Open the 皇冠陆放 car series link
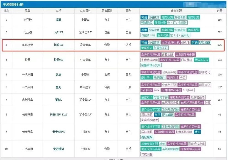Image resolution: width=228 pixels, height=160 pixels. (x=59, y=149)
